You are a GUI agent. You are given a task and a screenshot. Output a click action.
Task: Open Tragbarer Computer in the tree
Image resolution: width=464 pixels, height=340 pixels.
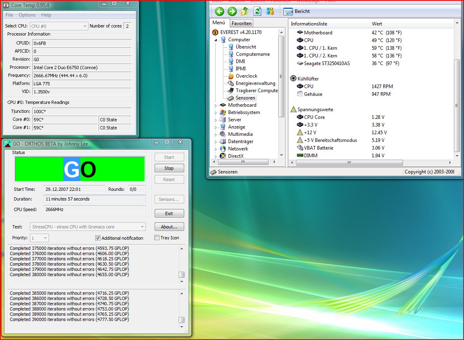(256, 91)
